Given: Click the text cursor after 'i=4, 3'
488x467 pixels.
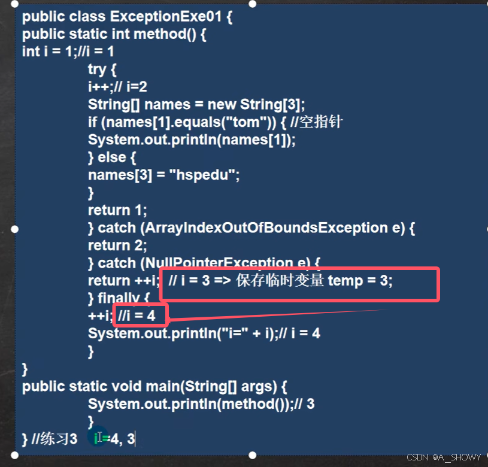Looking at the screenshot, I should click(x=135, y=439).
